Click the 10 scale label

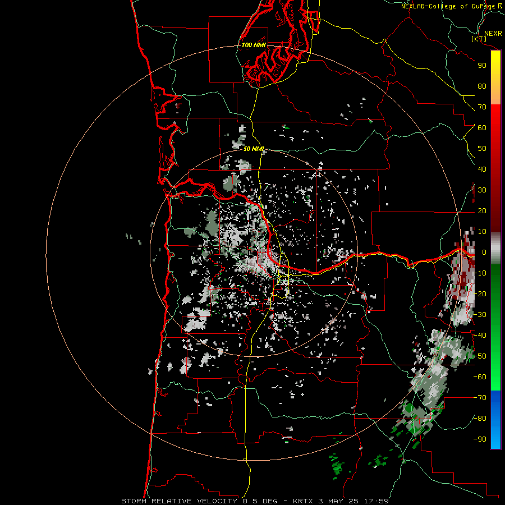(x=482, y=232)
